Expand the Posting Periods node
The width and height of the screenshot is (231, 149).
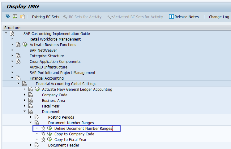pos(31,117)
